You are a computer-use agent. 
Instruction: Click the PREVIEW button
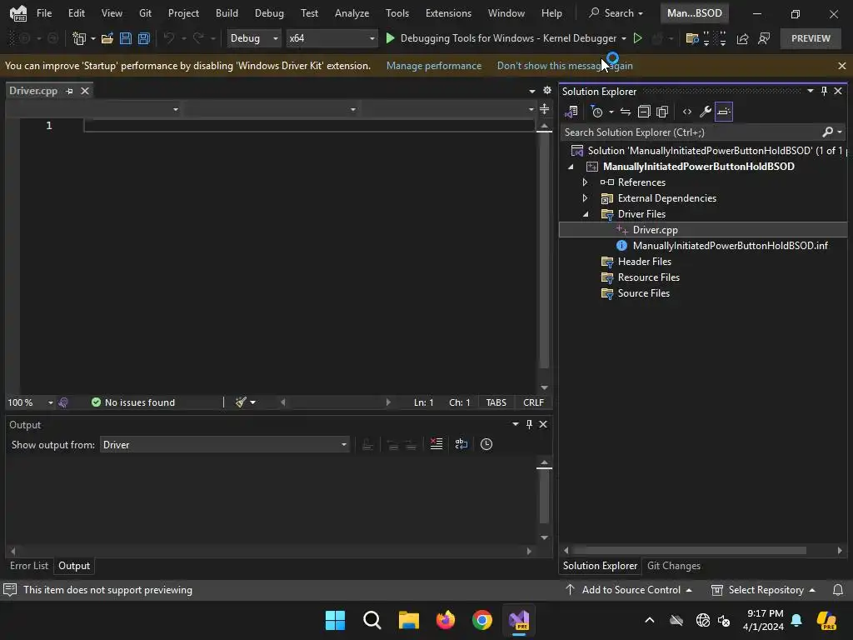click(811, 38)
